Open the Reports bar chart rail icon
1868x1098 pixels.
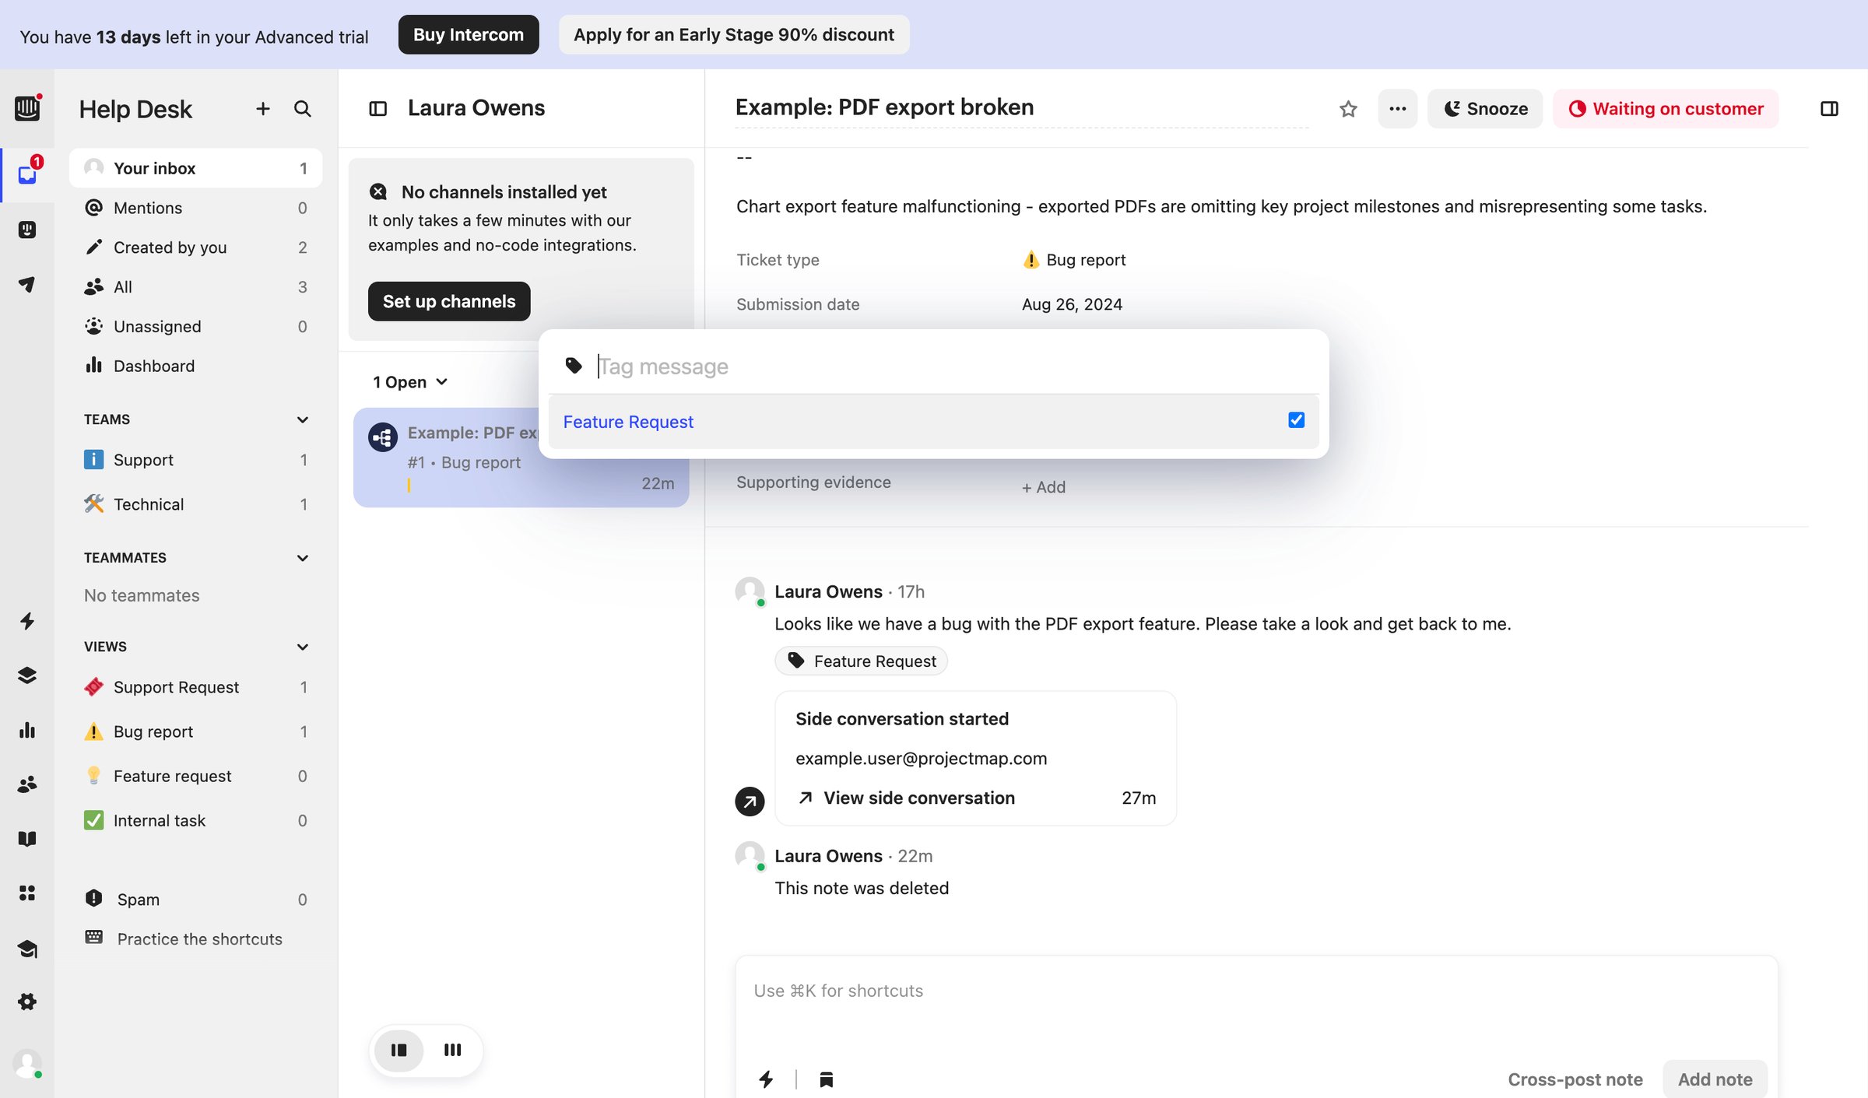(27, 730)
